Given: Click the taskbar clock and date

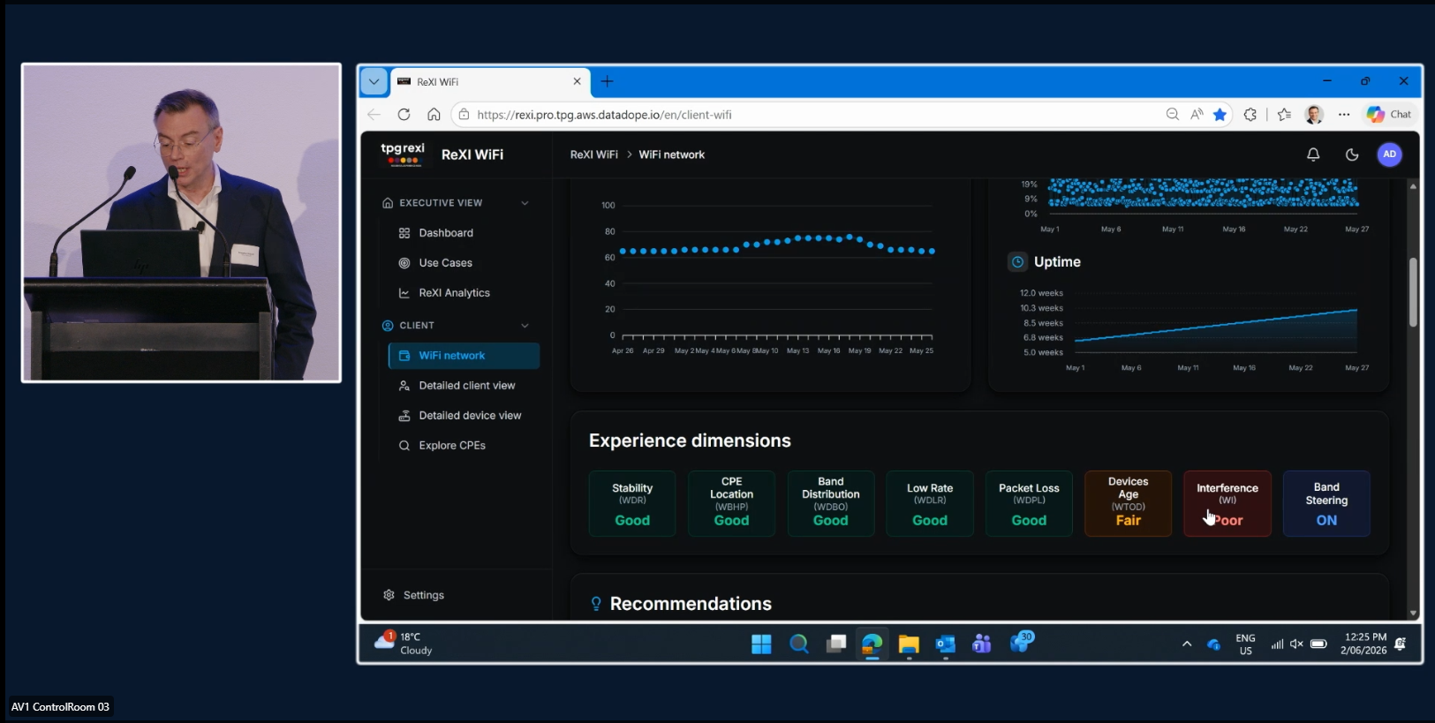Looking at the screenshot, I should [1364, 644].
